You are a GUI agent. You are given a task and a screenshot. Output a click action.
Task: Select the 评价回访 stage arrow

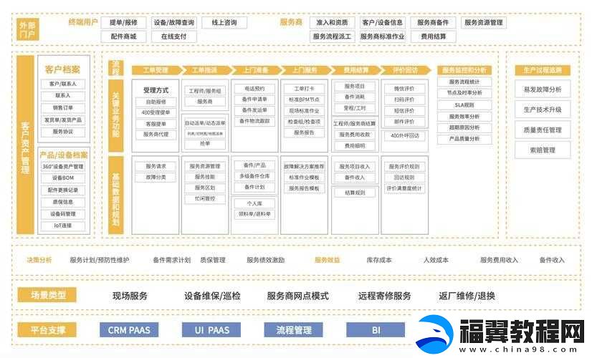pyautogui.click(x=406, y=70)
